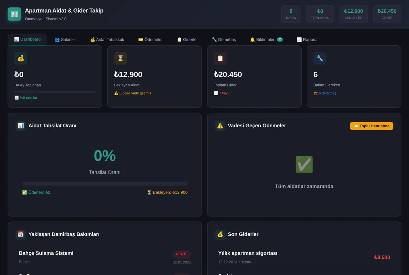Screen dimensions: 409x275
Task: Click the green checkmark above Tüm aidatlar zamanında
Action: [x=304, y=164]
